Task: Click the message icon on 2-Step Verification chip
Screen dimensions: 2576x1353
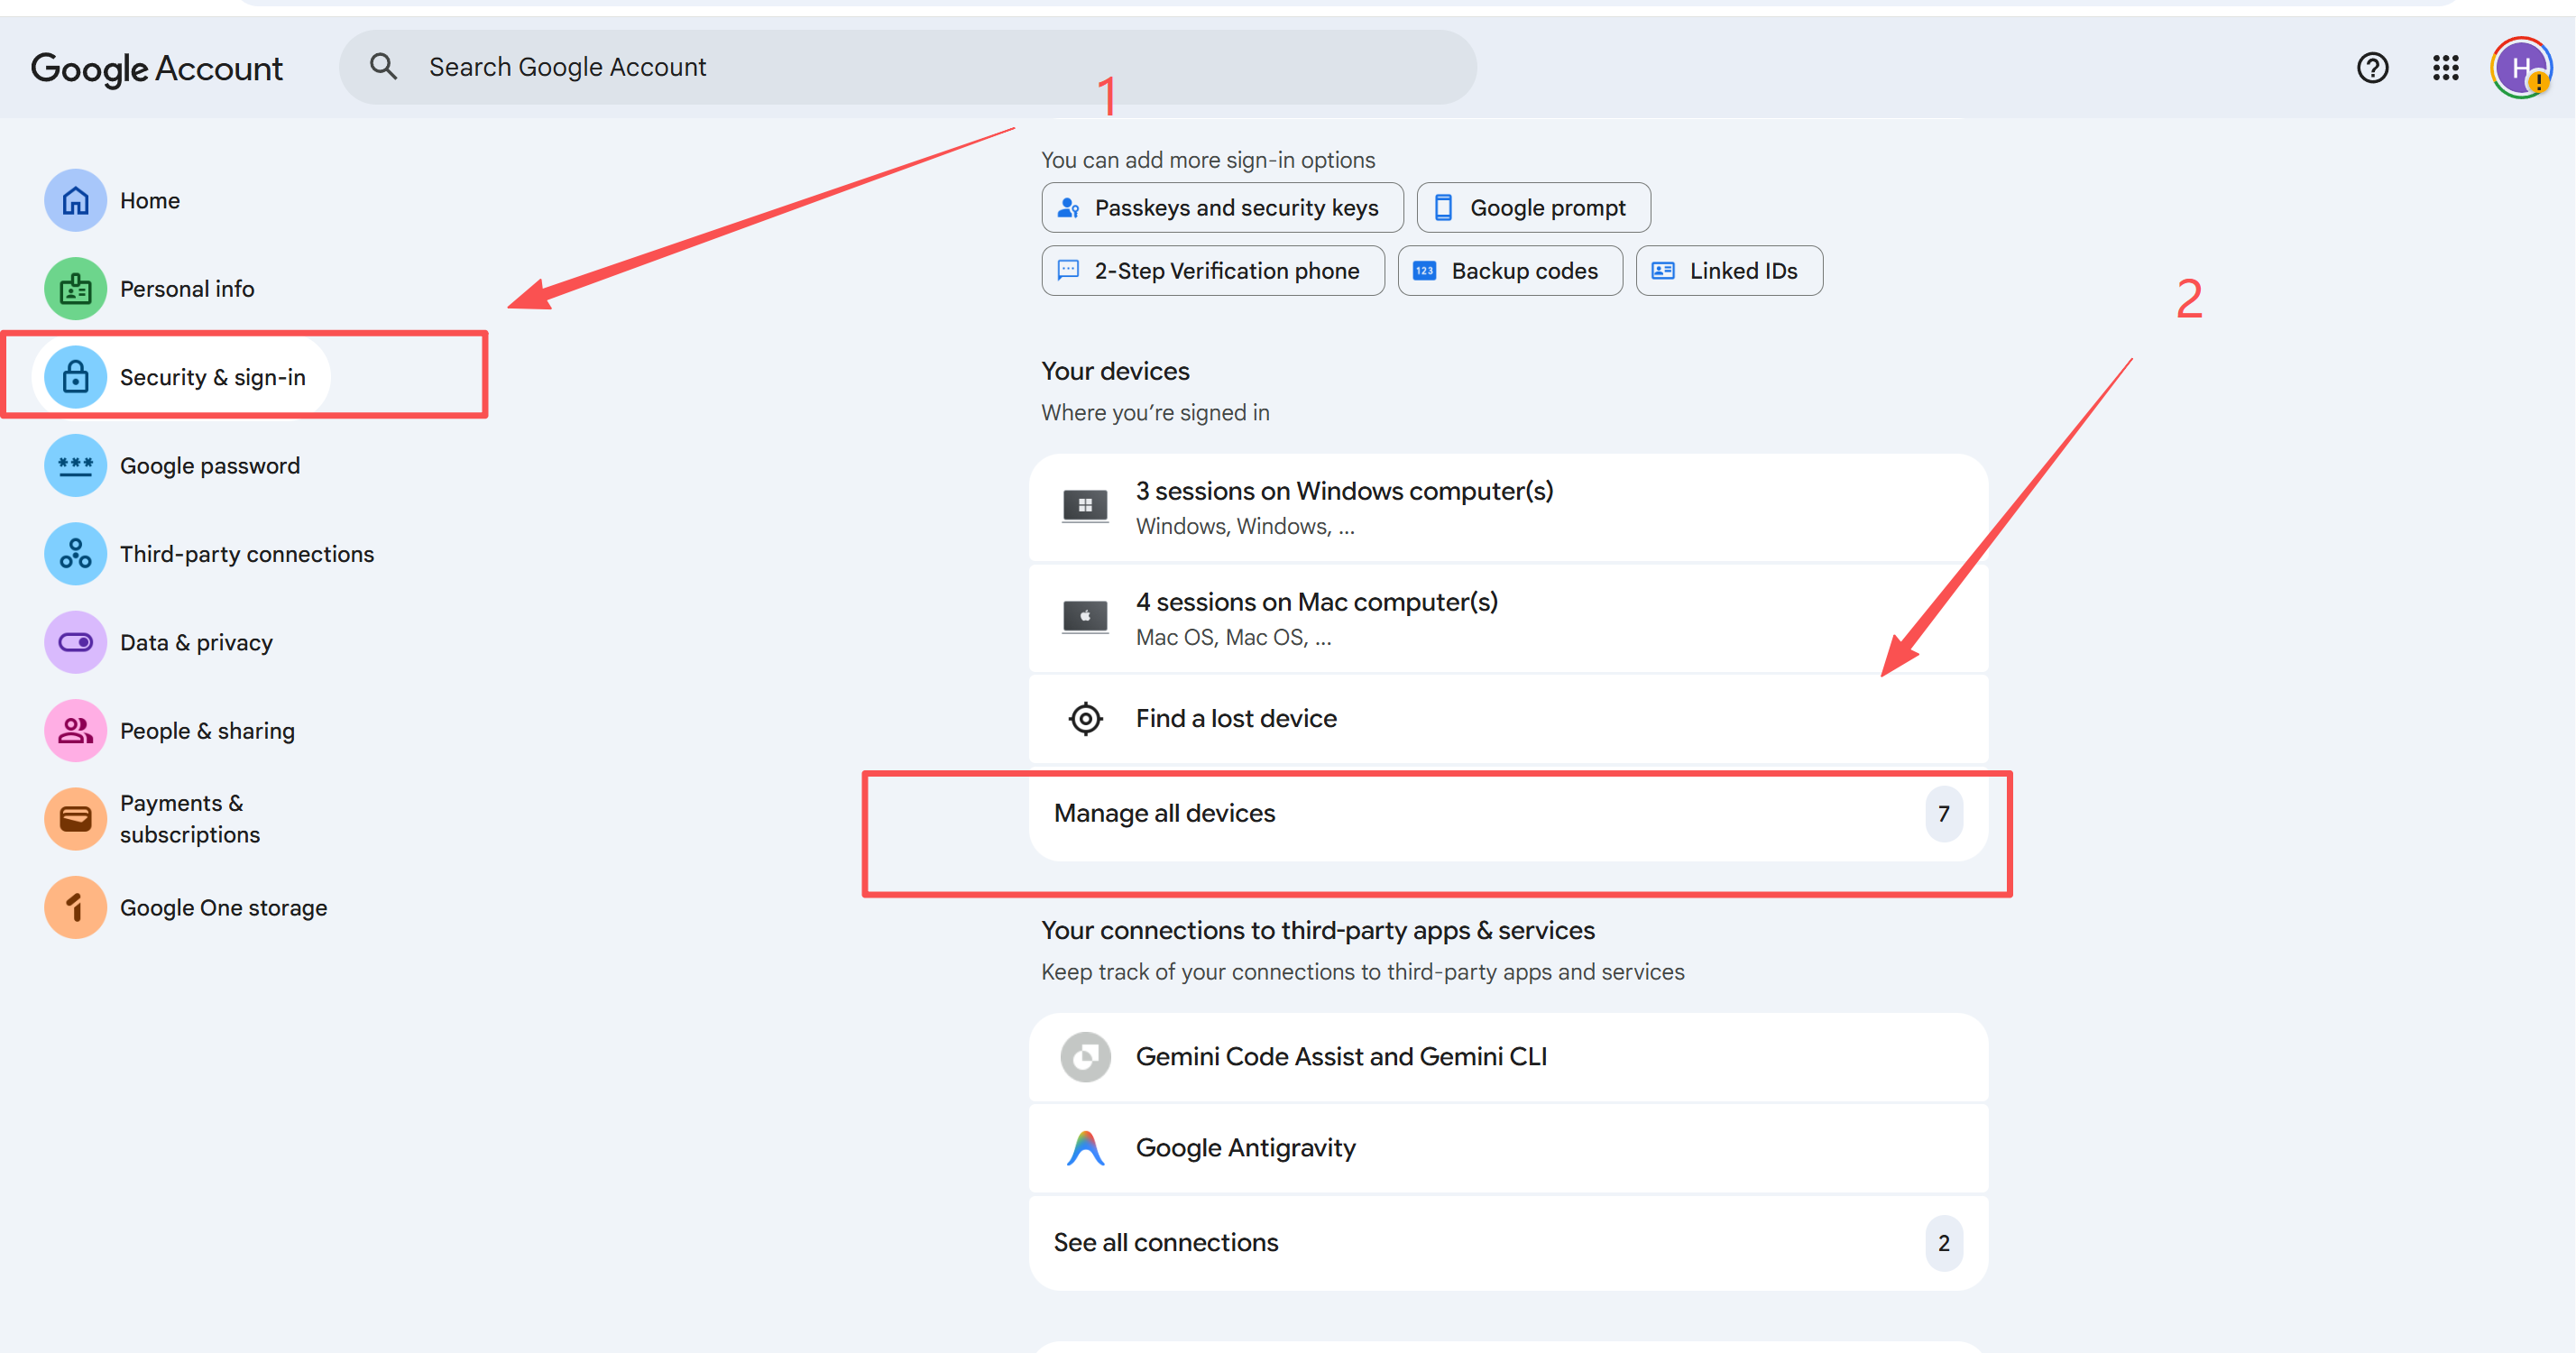Action: (1068, 270)
